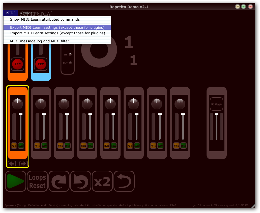The width and height of the screenshot is (260, 213).
Task: Solo the third track
Action: click(67, 146)
